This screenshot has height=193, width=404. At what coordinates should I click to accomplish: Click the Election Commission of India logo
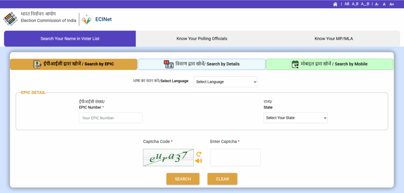10,19
